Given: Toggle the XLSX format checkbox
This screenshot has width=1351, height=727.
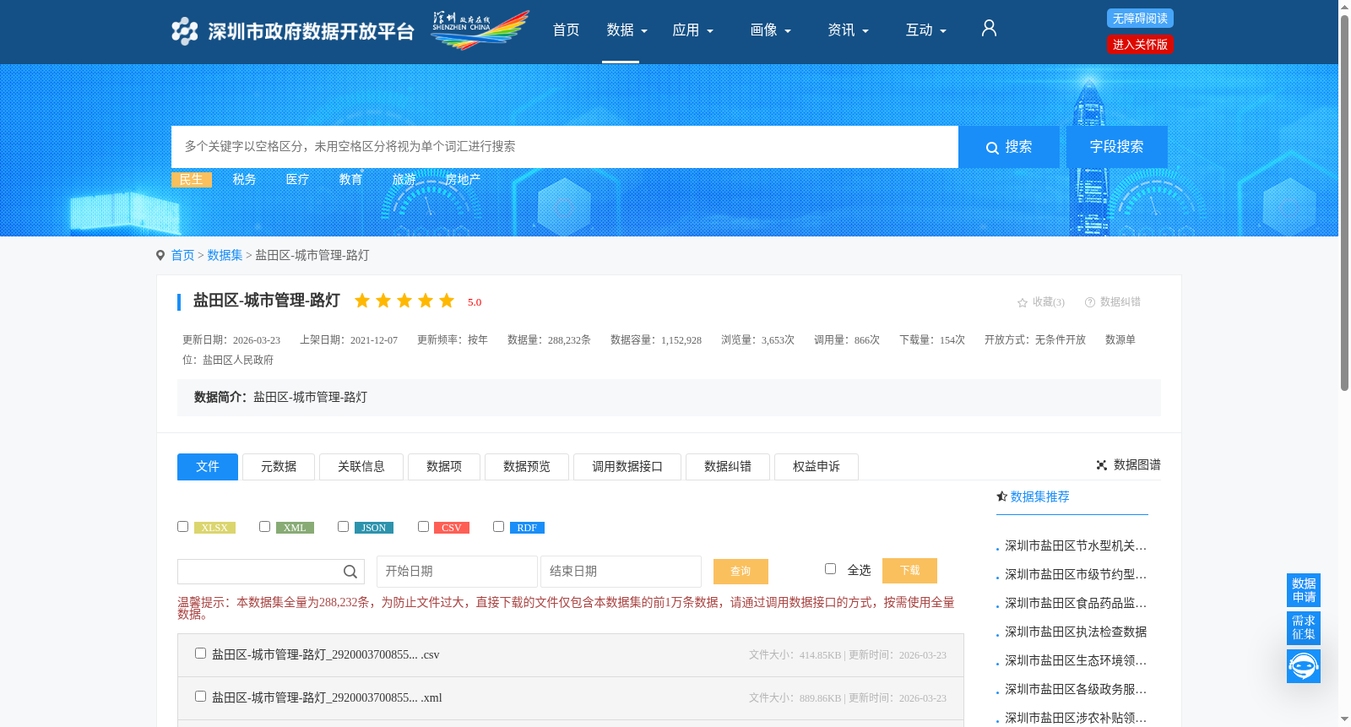Looking at the screenshot, I should point(182,527).
